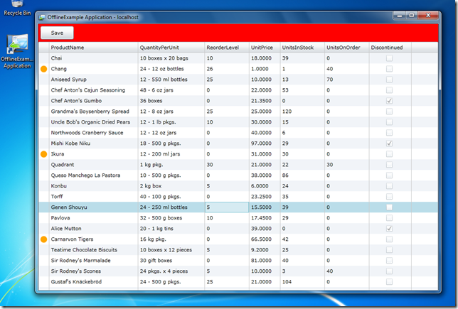This screenshot has height=309, width=458.
Task: Click the orange dot beside Ikura
Action: tap(43, 154)
